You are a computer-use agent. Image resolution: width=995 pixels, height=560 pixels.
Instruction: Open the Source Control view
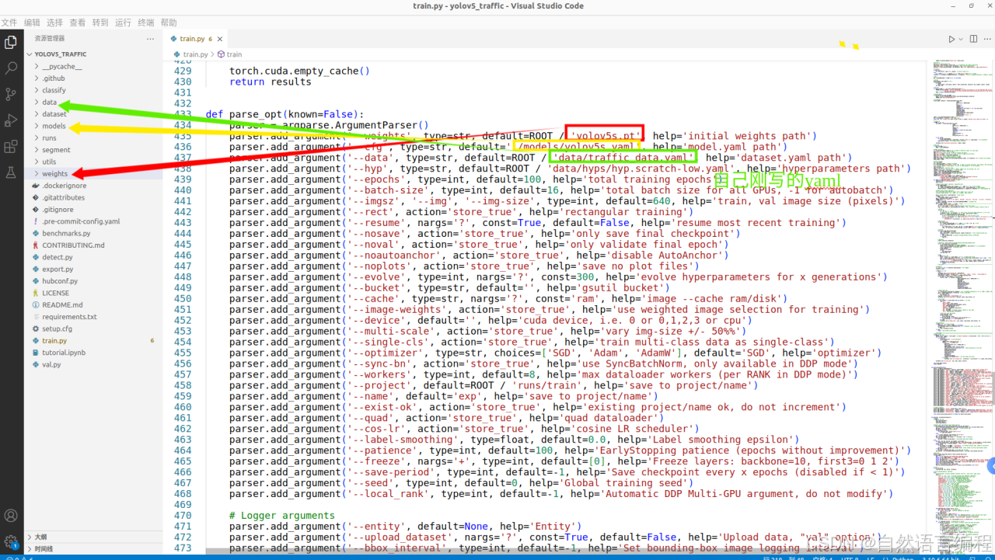click(x=11, y=94)
